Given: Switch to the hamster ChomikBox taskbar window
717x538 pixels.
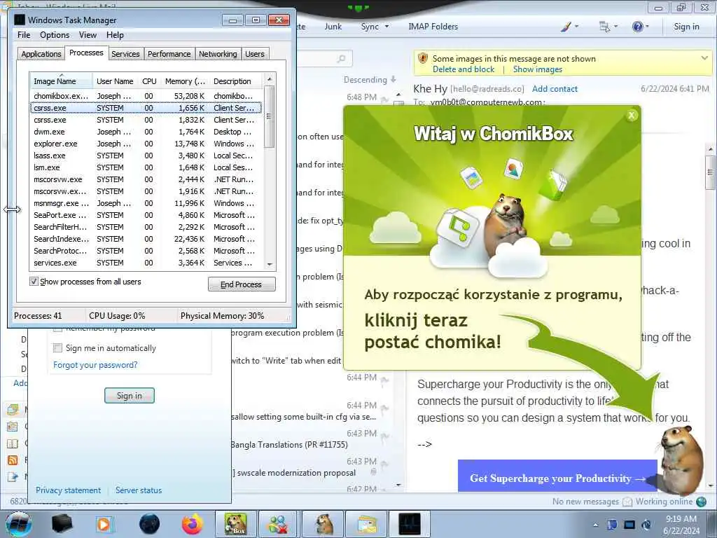Looking at the screenshot, I should tap(324, 524).
